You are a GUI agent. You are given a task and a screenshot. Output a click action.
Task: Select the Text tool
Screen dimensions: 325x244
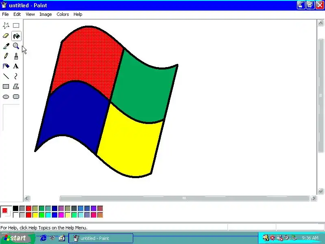tap(16, 66)
